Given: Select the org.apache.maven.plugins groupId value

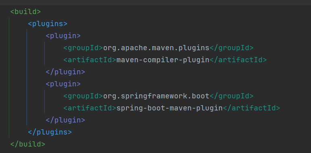Looking at the screenshot, I should point(156,48).
